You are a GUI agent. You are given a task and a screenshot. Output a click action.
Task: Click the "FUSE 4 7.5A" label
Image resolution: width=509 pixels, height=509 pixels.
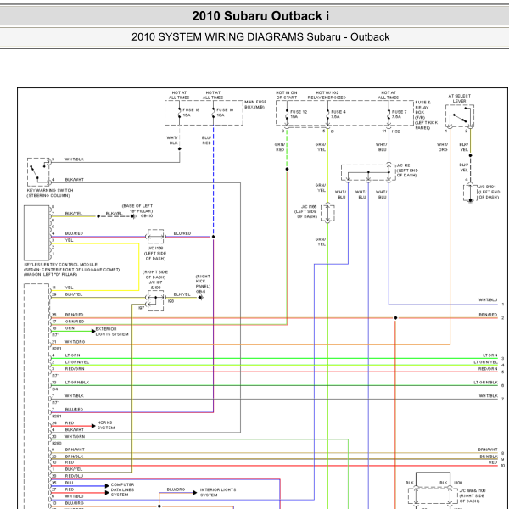click(x=338, y=115)
